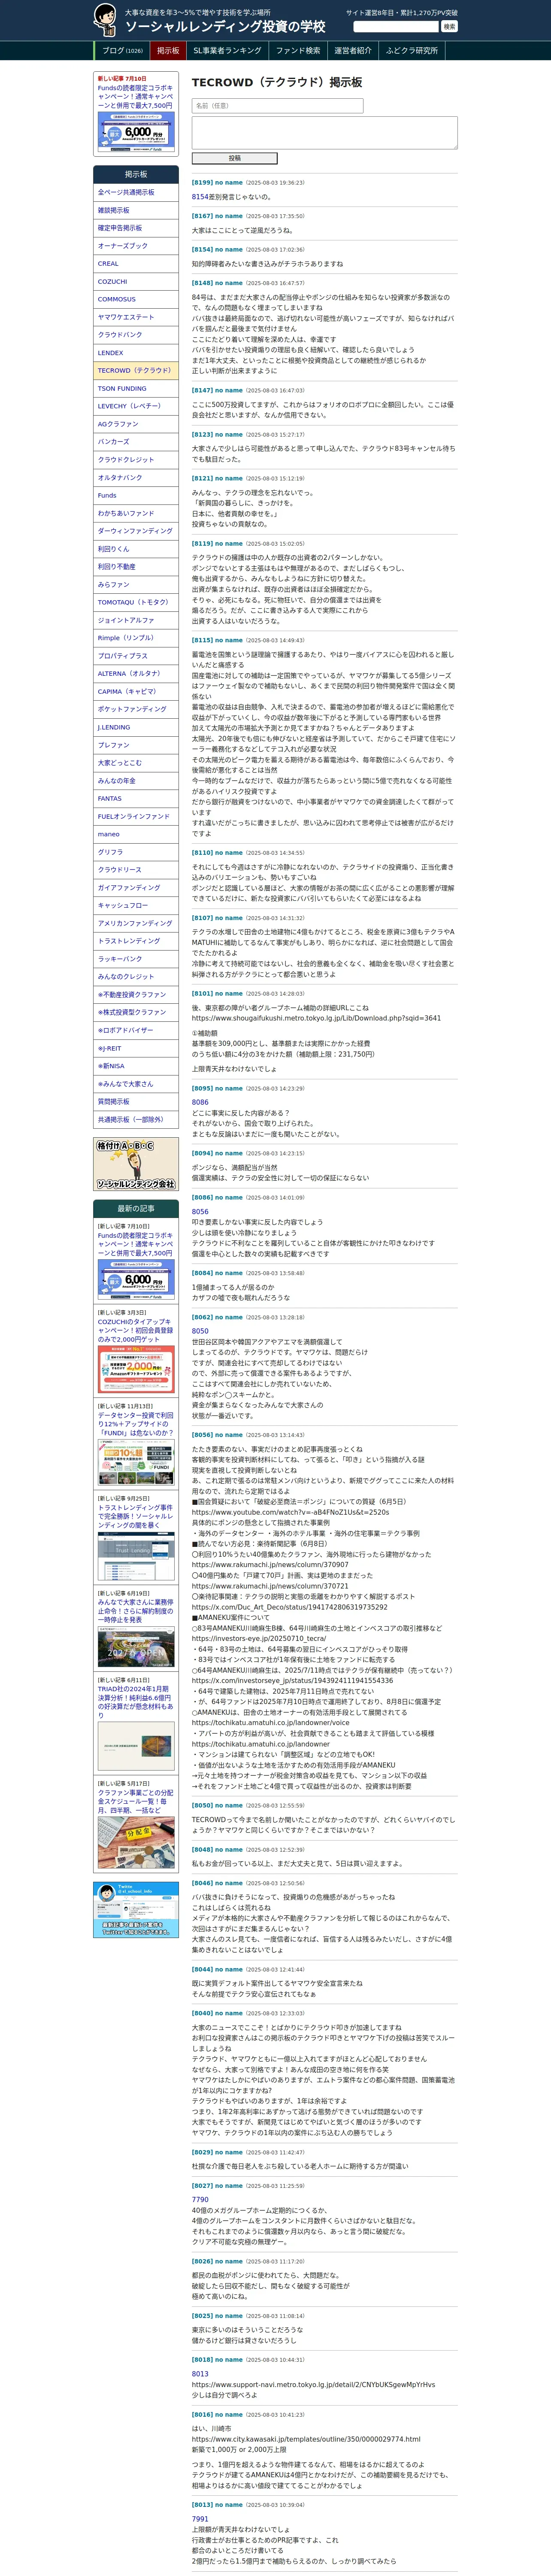This screenshot has width=551, height=2576.
Task: Open ALTERNA（オルタナ）board link
Action: tap(136, 673)
